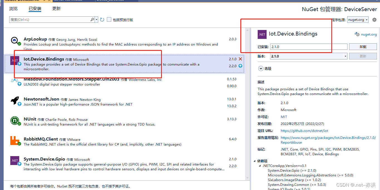Click the 3.13.3 version of NUnit
The width and height of the screenshot is (380, 190).
pyautogui.click(x=231, y=119)
